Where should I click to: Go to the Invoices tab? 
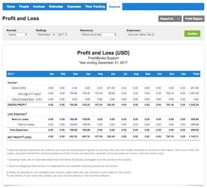pyautogui.click(x=39, y=7)
